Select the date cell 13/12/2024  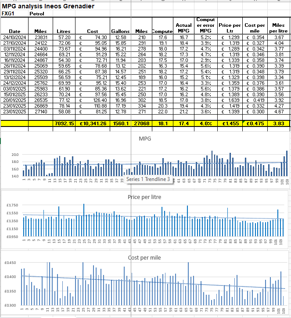coord(14,77)
